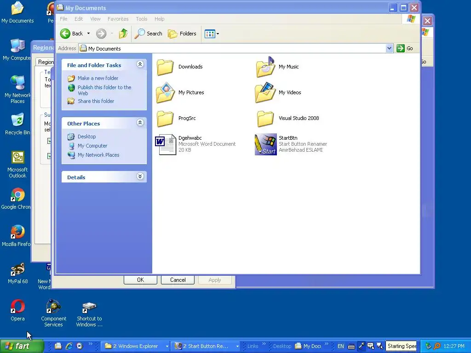Viewport: 471px width, 353px height.
Task: Click the Go button
Action: (405, 48)
